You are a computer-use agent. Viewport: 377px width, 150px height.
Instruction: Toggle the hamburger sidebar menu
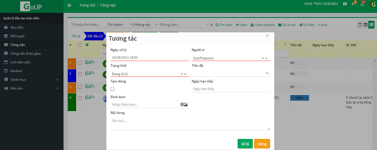(69, 5)
